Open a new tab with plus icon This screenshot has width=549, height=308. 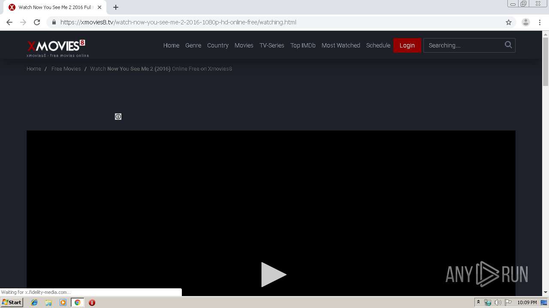click(116, 7)
